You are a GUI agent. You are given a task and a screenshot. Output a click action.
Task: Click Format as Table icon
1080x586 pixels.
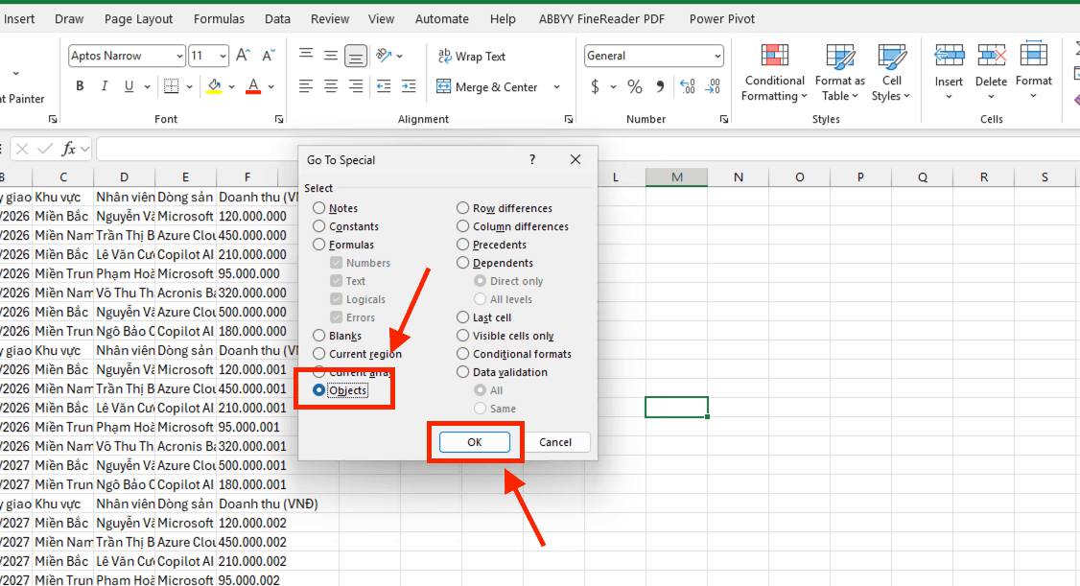click(x=839, y=72)
